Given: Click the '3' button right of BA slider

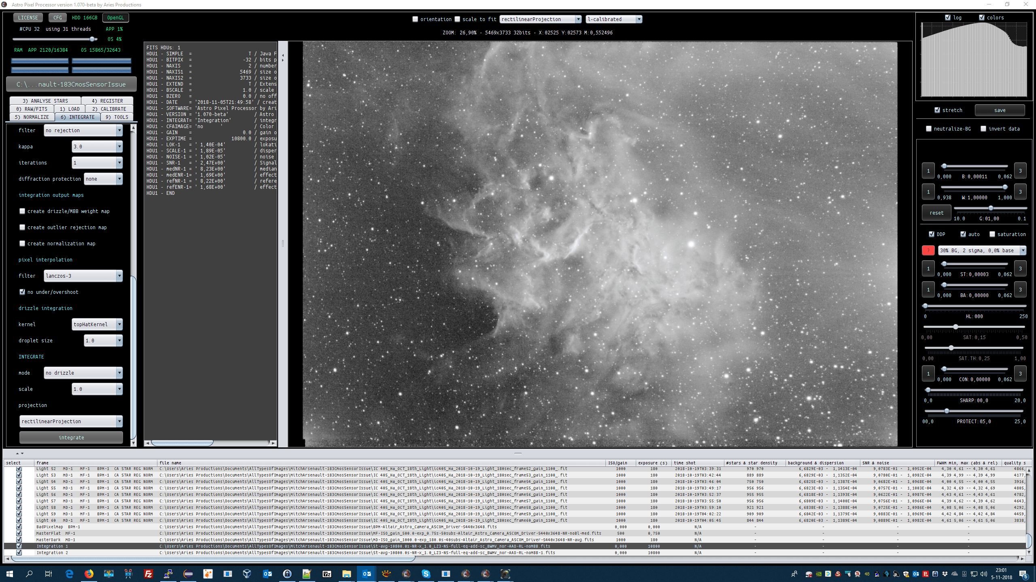Looking at the screenshot, I should tap(1020, 290).
